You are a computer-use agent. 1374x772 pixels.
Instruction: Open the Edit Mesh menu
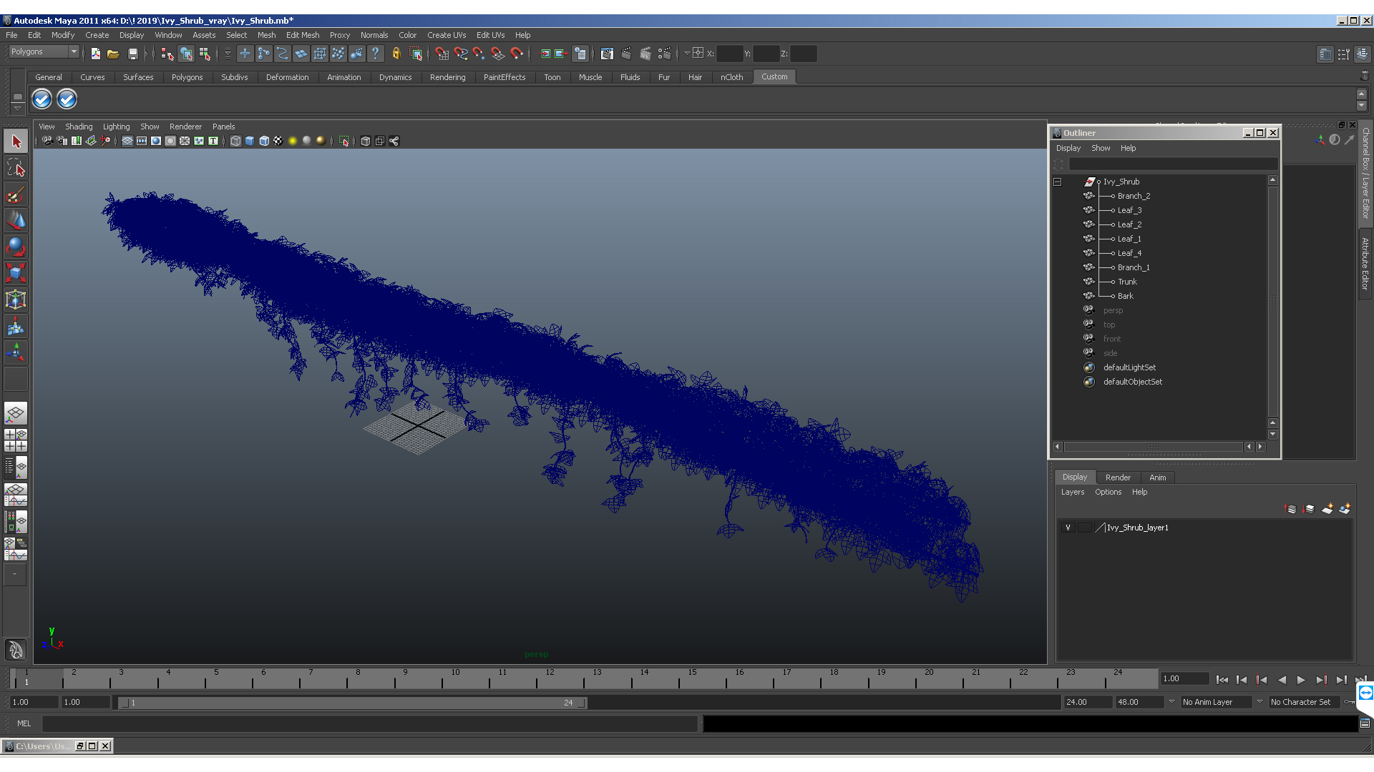point(302,35)
